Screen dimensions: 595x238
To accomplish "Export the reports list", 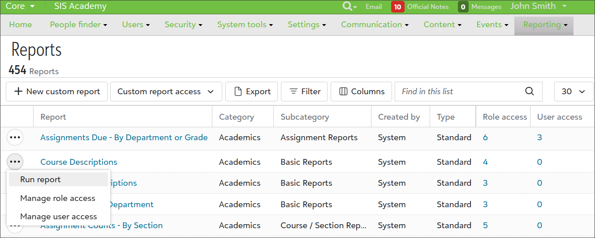I will 251,92.
